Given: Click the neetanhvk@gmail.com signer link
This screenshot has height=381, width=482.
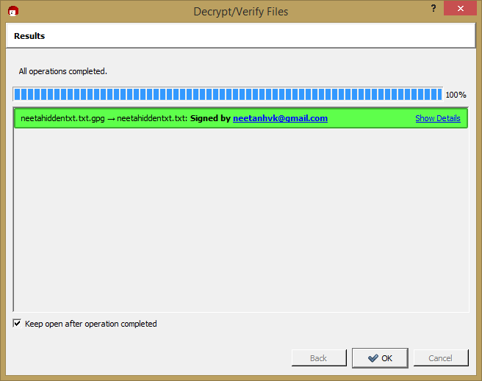Looking at the screenshot, I should point(280,118).
